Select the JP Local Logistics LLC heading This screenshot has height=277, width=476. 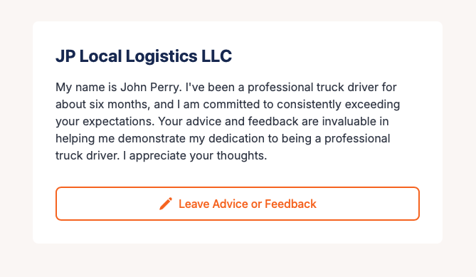point(144,56)
